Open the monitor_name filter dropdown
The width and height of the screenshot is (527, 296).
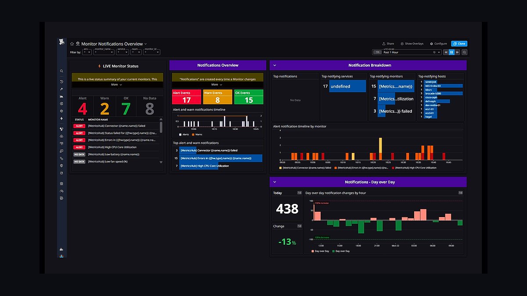pos(104,52)
